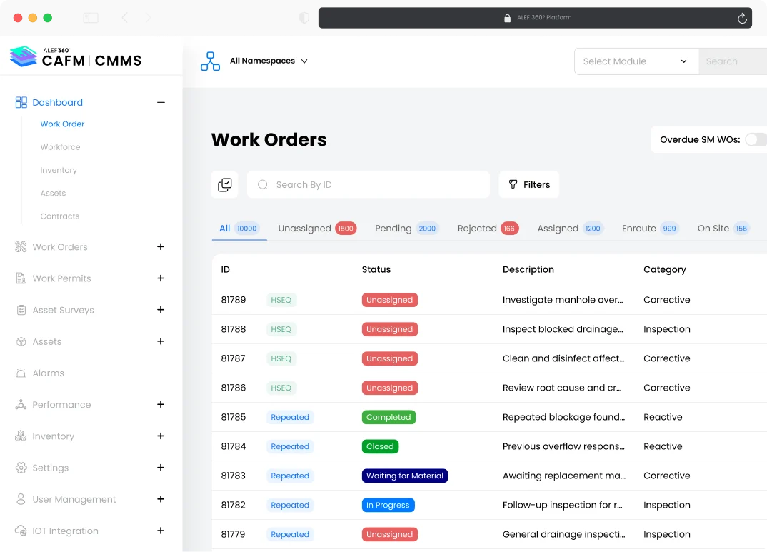Image resolution: width=767 pixels, height=552 pixels.
Task: Click the browser forward arrow
Action: pos(148,18)
